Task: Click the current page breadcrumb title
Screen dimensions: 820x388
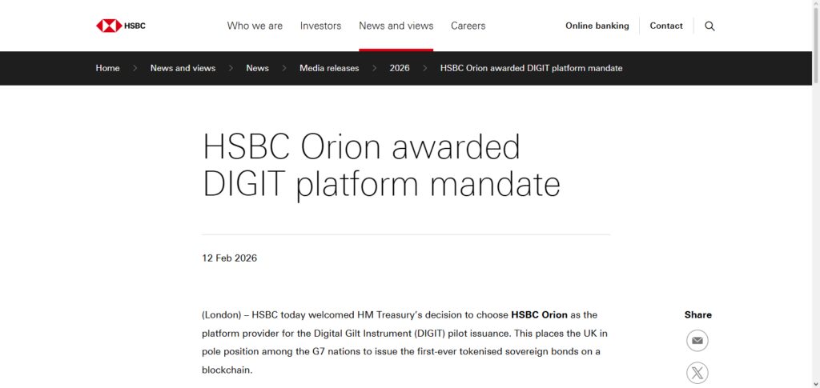Action: (532, 68)
